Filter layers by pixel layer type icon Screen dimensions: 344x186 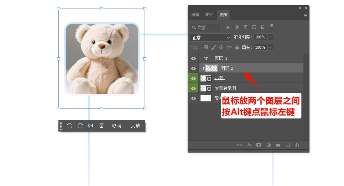coord(228,27)
